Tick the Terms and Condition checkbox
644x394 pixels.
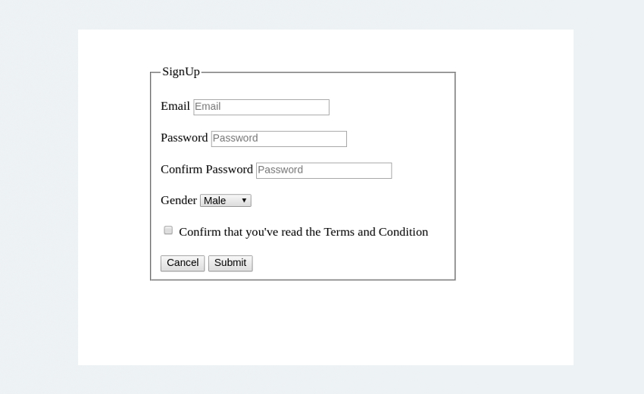click(168, 230)
